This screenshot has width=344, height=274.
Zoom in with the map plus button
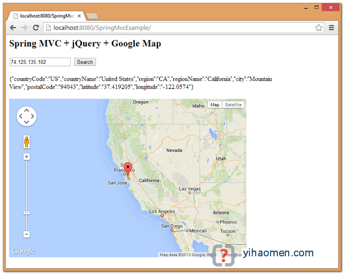click(x=27, y=156)
